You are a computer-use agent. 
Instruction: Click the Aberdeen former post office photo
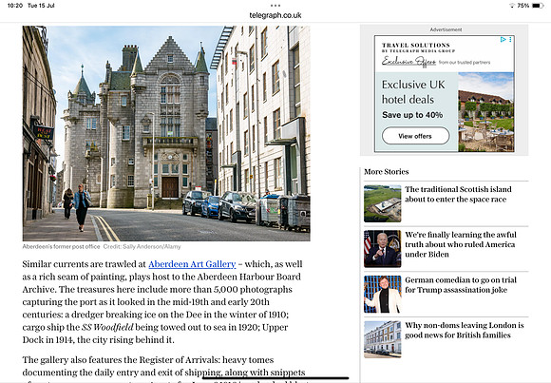[x=166, y=133]
